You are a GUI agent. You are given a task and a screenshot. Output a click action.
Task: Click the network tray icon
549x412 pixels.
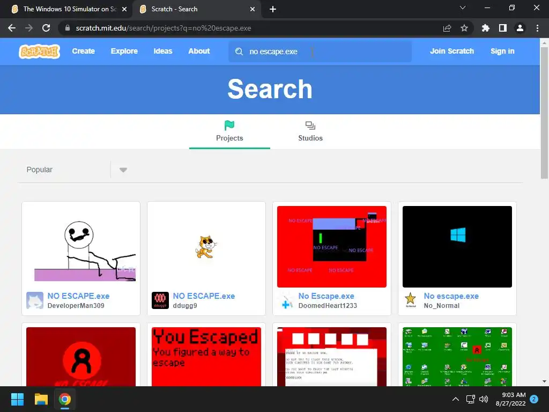click(x=470, y=399)
